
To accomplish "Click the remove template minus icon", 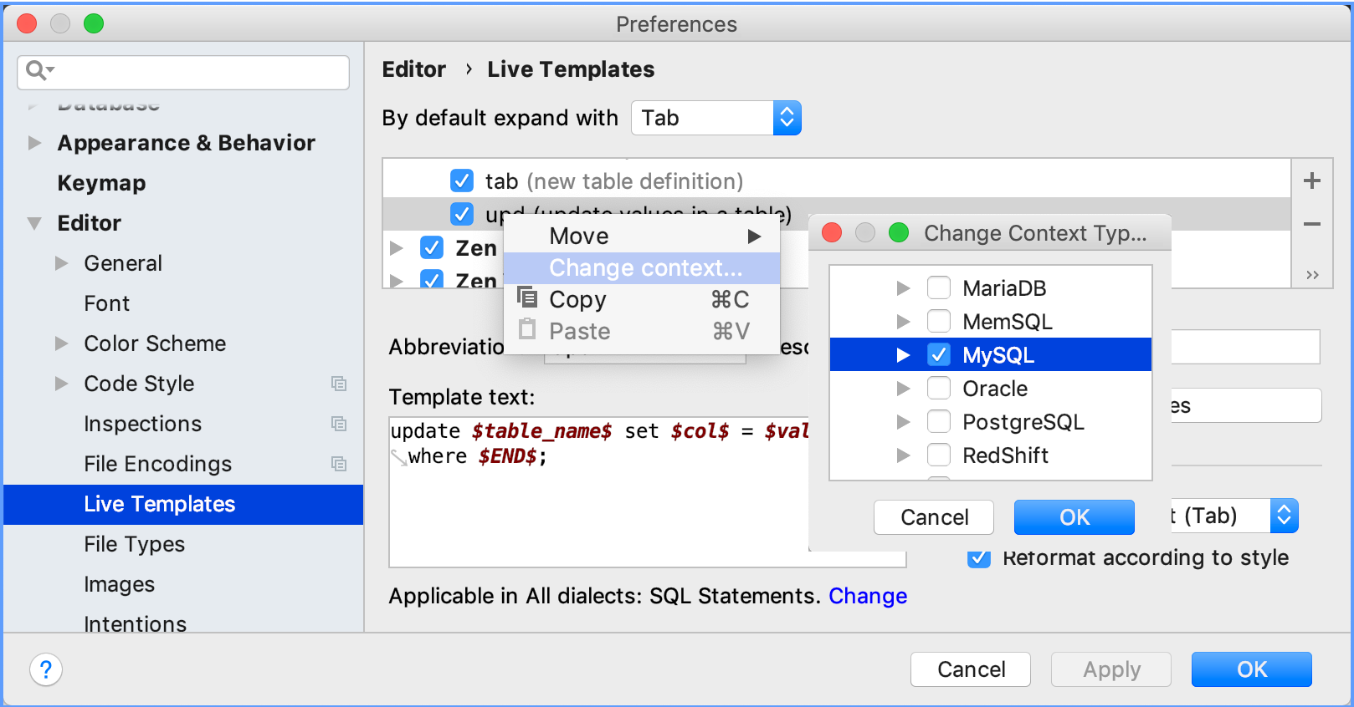I will 1312,224.
